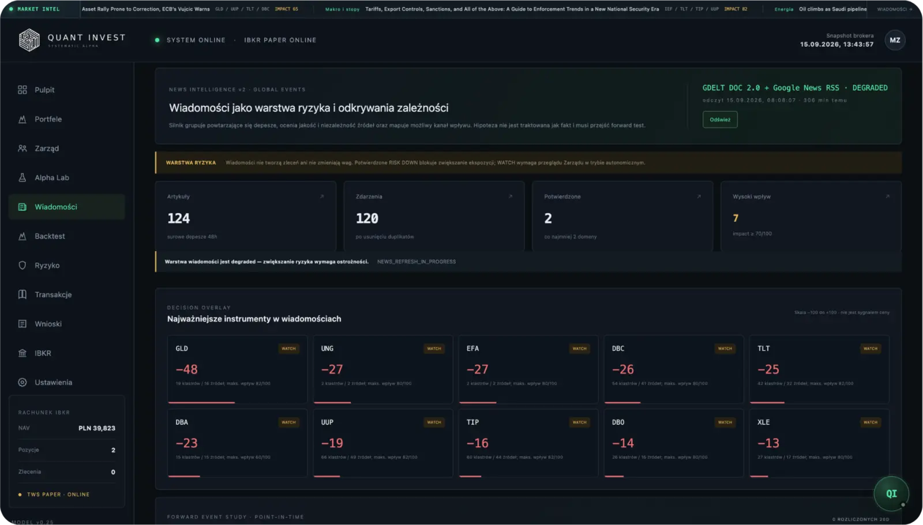Expand the Potwierdzone card arrow
This screenshot has width=923, height=525.
(x=699, y=197)
